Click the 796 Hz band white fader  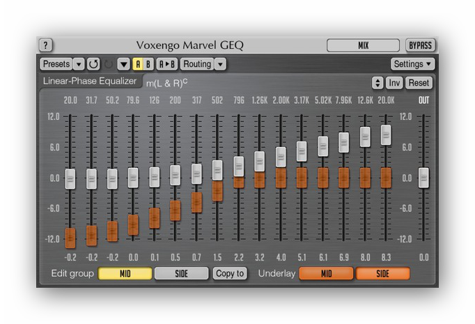pyautogui.click(x=239, y=167)
